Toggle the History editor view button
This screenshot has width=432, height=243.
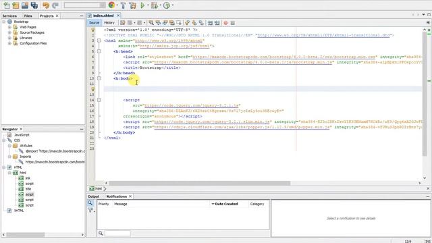tap(109, 22)
